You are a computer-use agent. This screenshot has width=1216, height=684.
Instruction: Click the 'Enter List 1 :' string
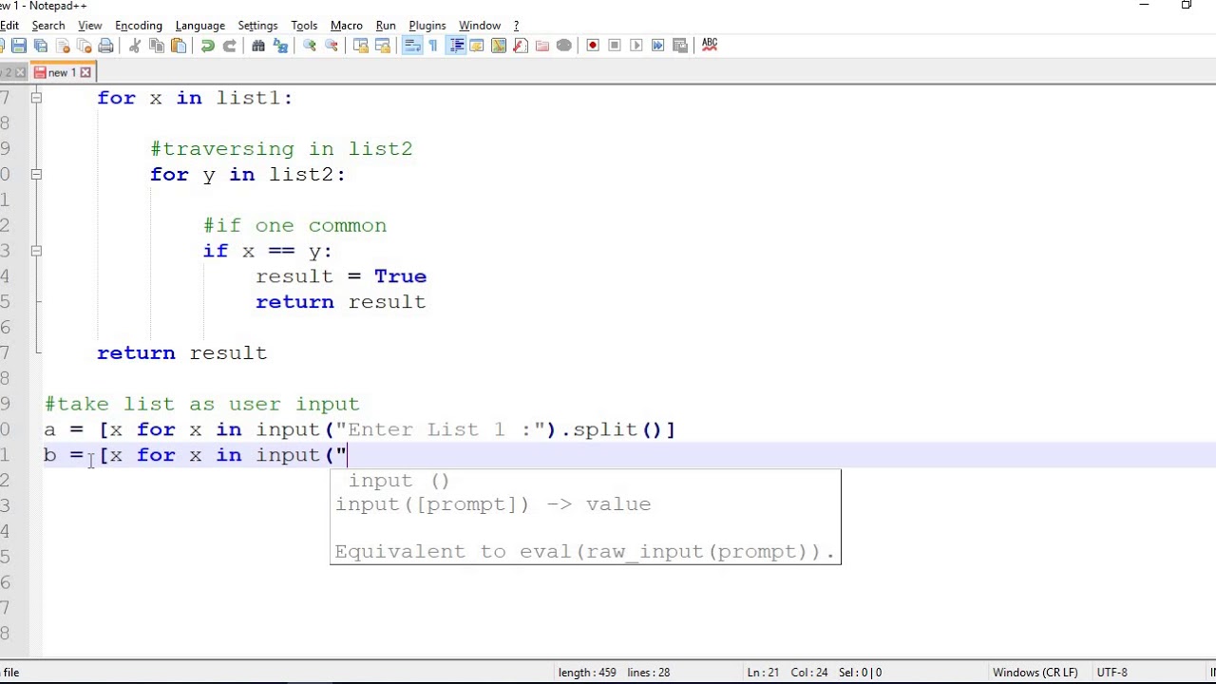439,429
